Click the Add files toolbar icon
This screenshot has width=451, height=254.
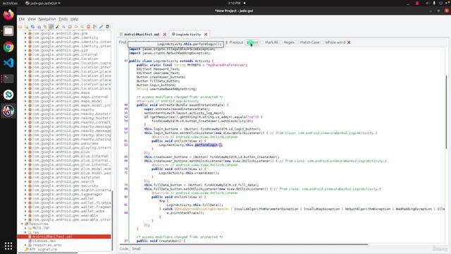coord(27,27)
